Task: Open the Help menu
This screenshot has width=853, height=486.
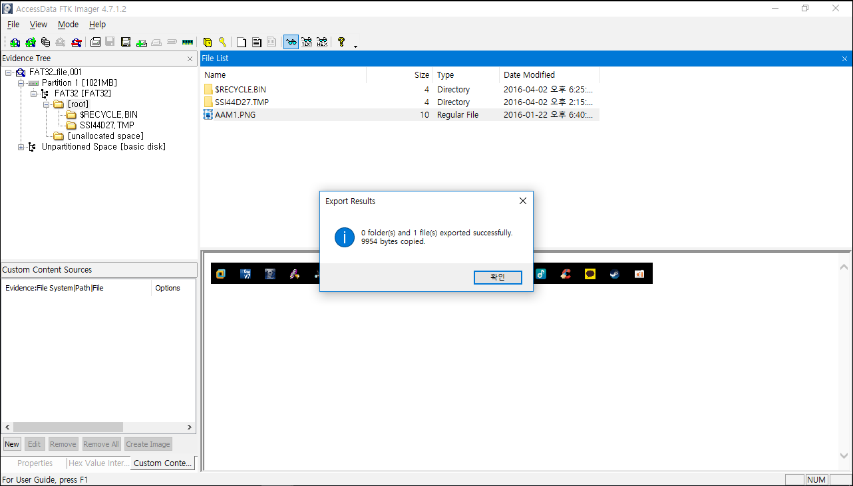Action: (x=97, y=25)
